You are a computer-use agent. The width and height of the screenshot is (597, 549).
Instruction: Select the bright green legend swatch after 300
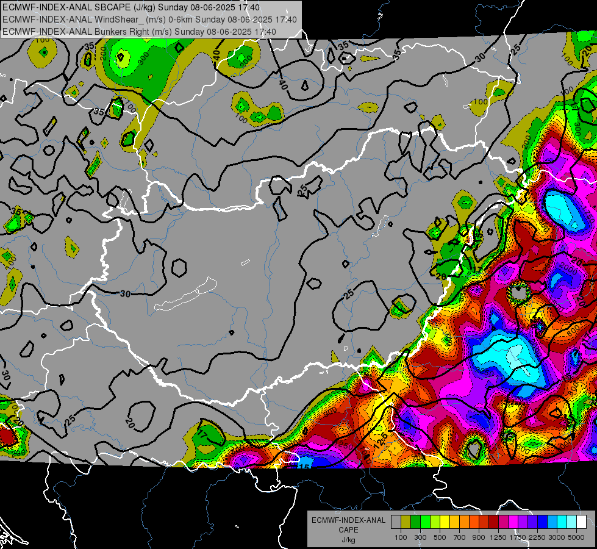[x=425, y=522]
